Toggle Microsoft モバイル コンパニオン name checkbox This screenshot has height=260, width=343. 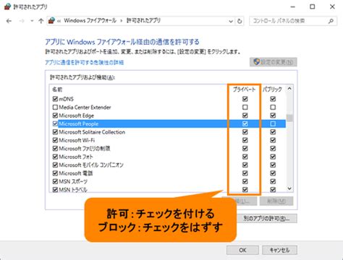pos(55,165)
